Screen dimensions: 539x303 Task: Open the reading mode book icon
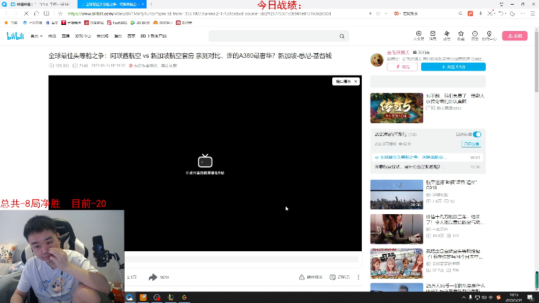[x=46, y=13]
